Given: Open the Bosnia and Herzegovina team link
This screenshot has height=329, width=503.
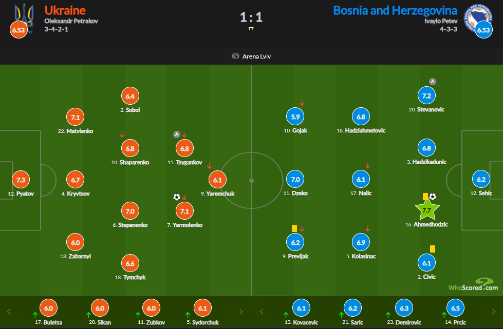Looking at the screenshot, I should [x=395, y=10].
